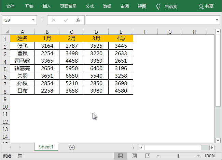Select the cell 吕布
This screenshot has width=222, height=160.
coord(22,91)
